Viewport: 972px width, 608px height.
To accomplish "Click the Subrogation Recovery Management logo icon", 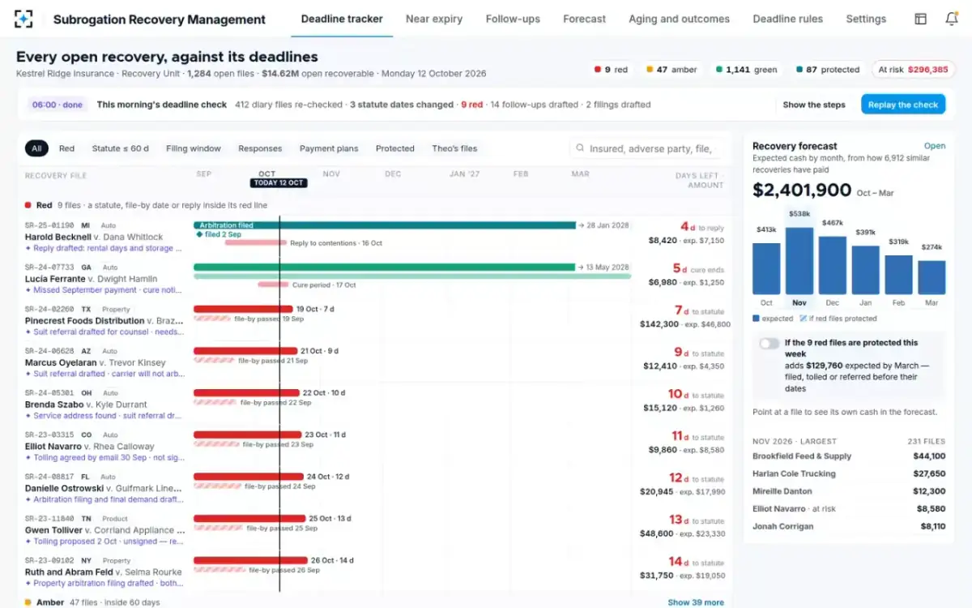I will point(24,19).
